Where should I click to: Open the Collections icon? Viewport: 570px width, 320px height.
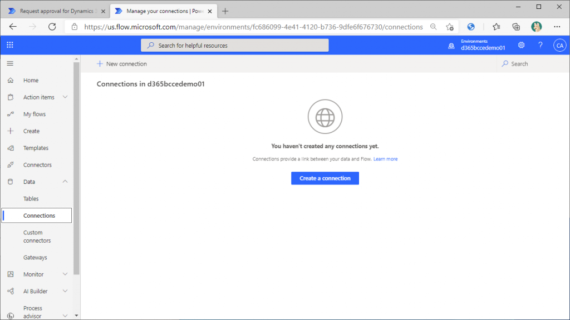516,27
